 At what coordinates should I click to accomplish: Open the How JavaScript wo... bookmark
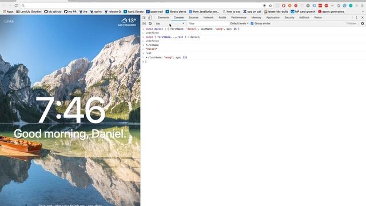pyautogui.click(x=204, y=11)
